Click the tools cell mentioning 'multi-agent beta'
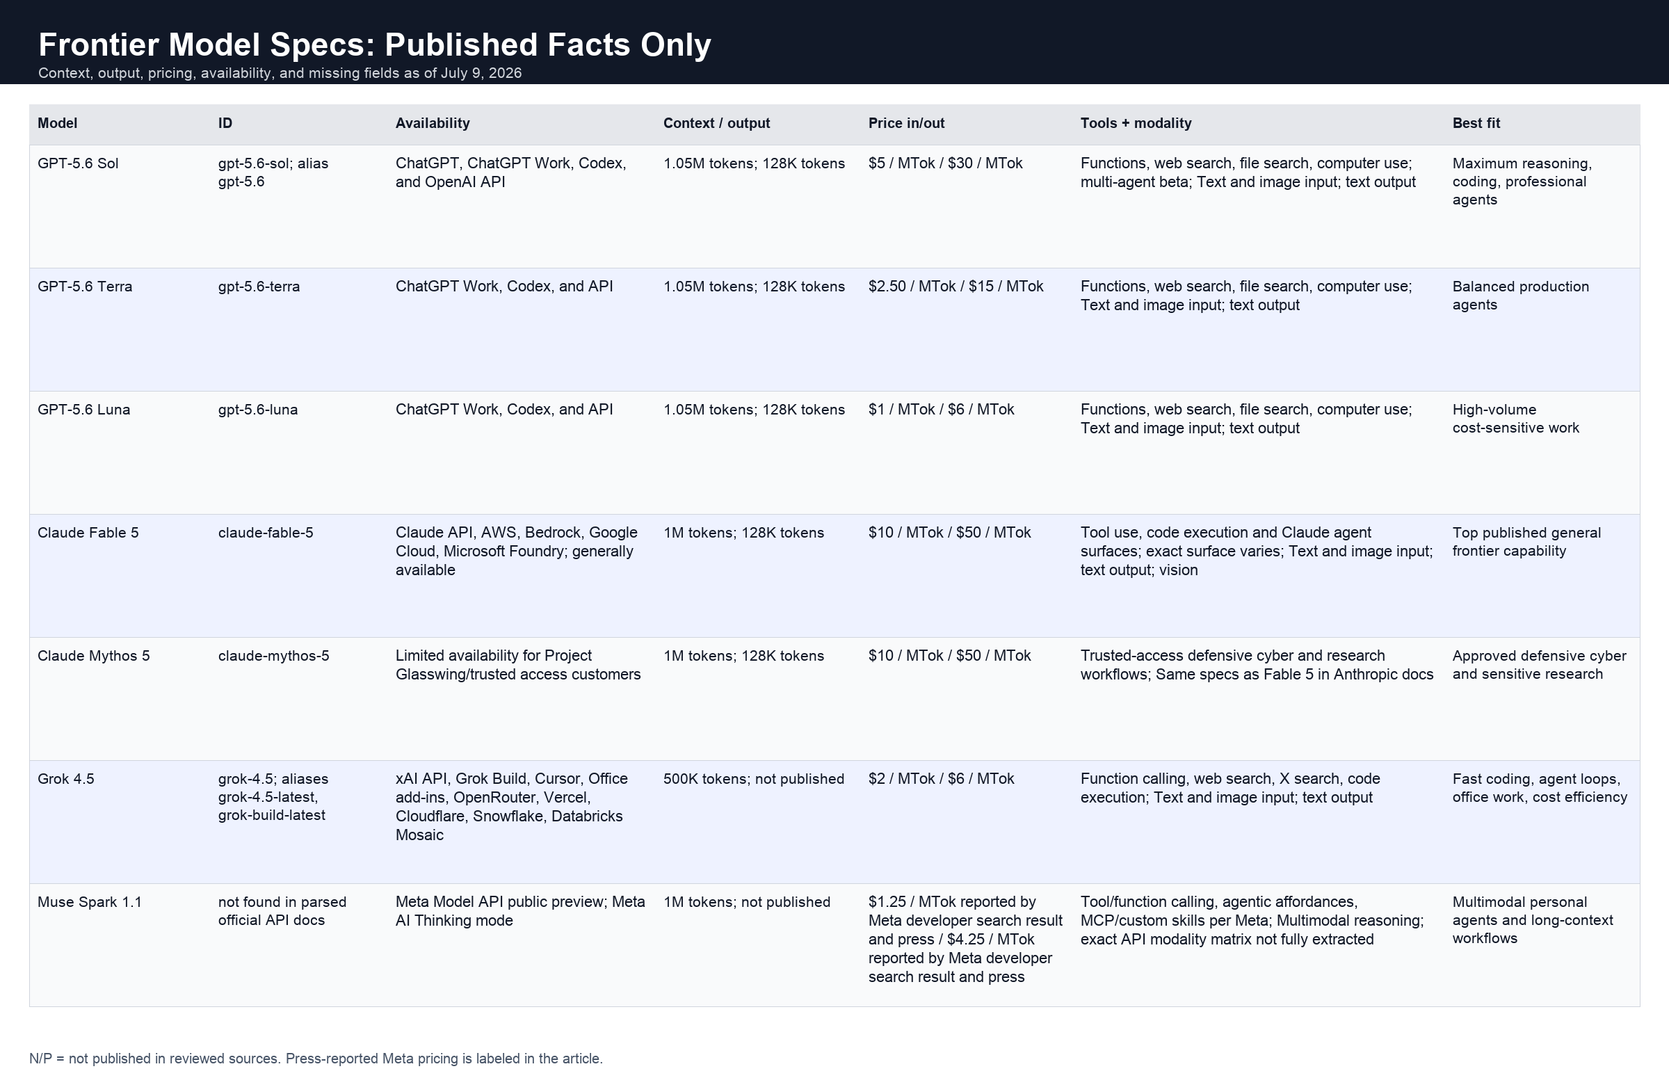 [x=1248, y=173]
